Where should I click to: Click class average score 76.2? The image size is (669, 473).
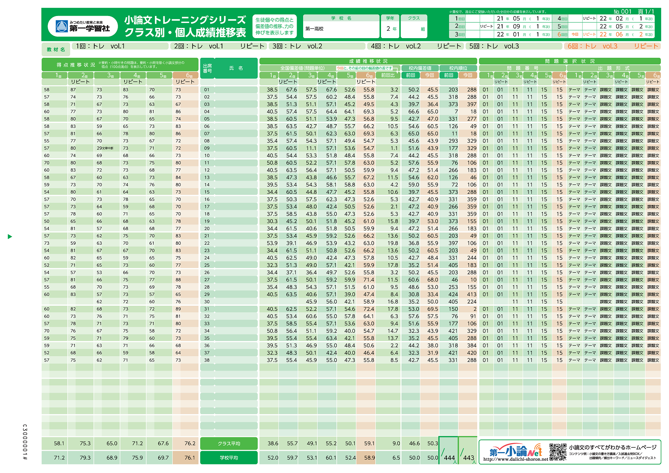190,443
